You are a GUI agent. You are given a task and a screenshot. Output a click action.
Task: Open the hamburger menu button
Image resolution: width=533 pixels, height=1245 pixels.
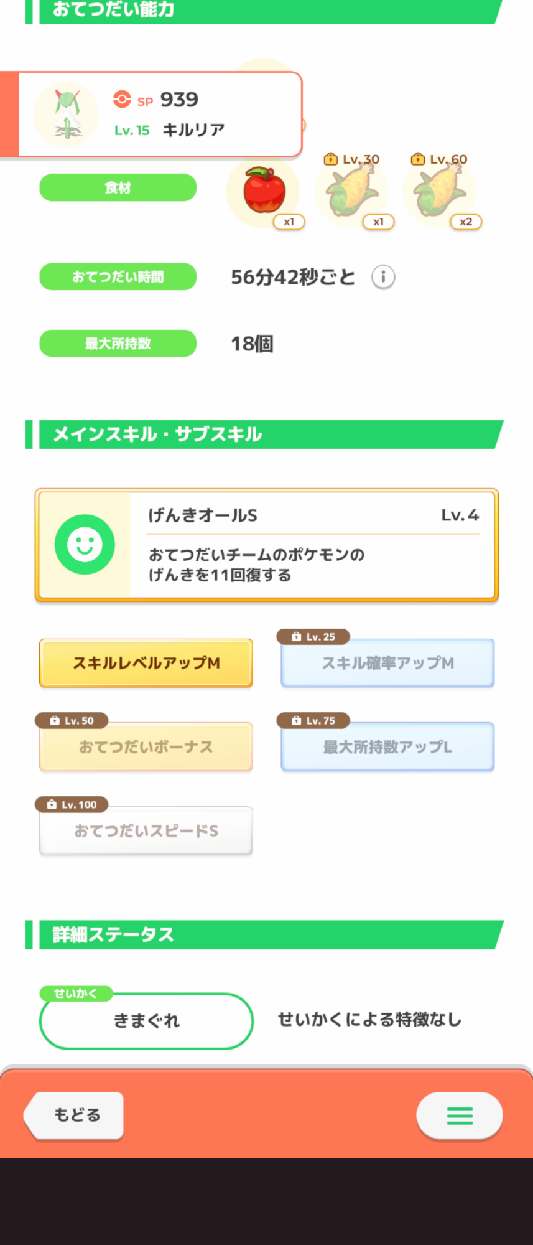point(460,1116)
